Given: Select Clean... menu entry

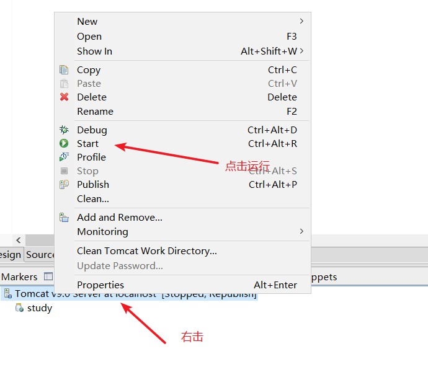Looking at the screenshot, I should 182,198.
